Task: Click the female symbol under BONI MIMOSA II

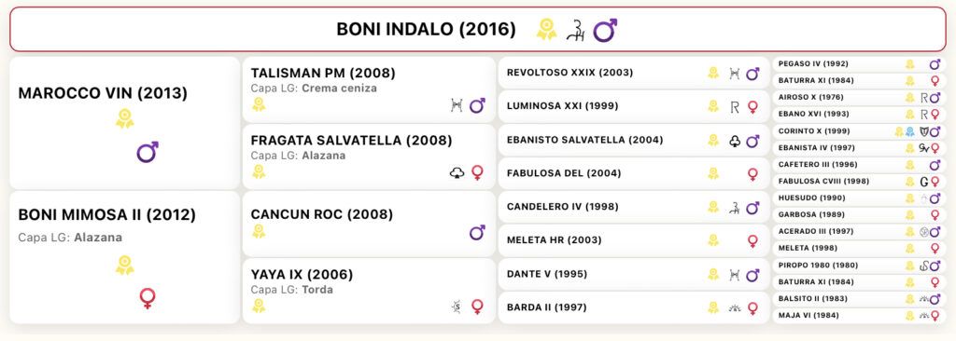Action: pos(147,298)
